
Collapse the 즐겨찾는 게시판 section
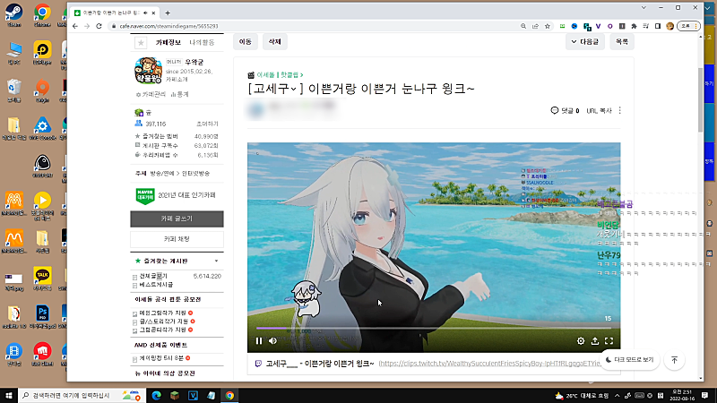pos(216,261)
